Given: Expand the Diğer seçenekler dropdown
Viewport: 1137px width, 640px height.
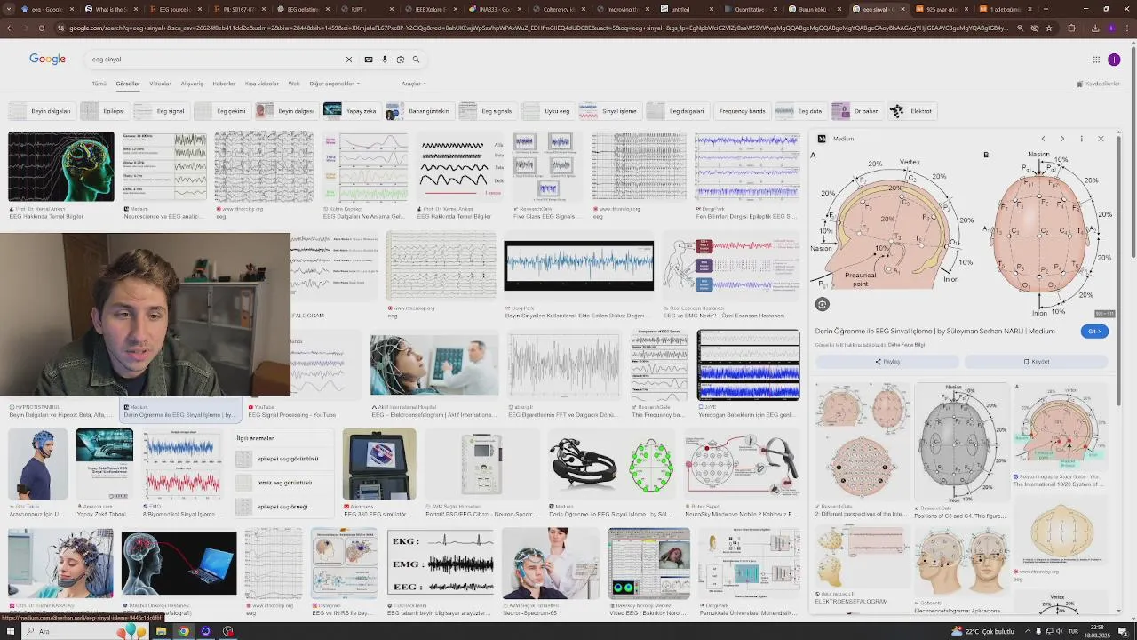Looking at the screenshot, I should click(x=334, y=84).
